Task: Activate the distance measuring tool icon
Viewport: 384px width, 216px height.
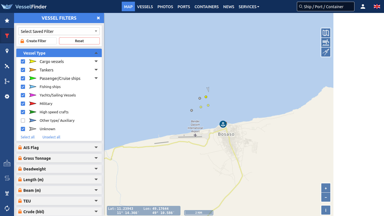Action: pos(326,52)
